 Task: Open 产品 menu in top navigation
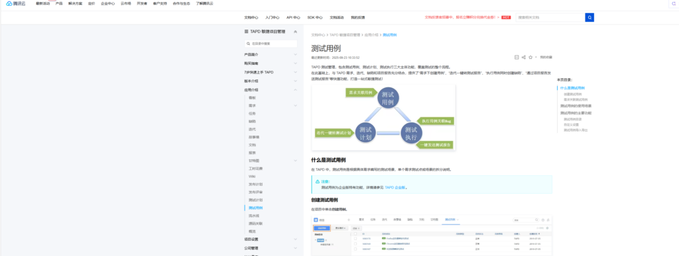[59, 3]
